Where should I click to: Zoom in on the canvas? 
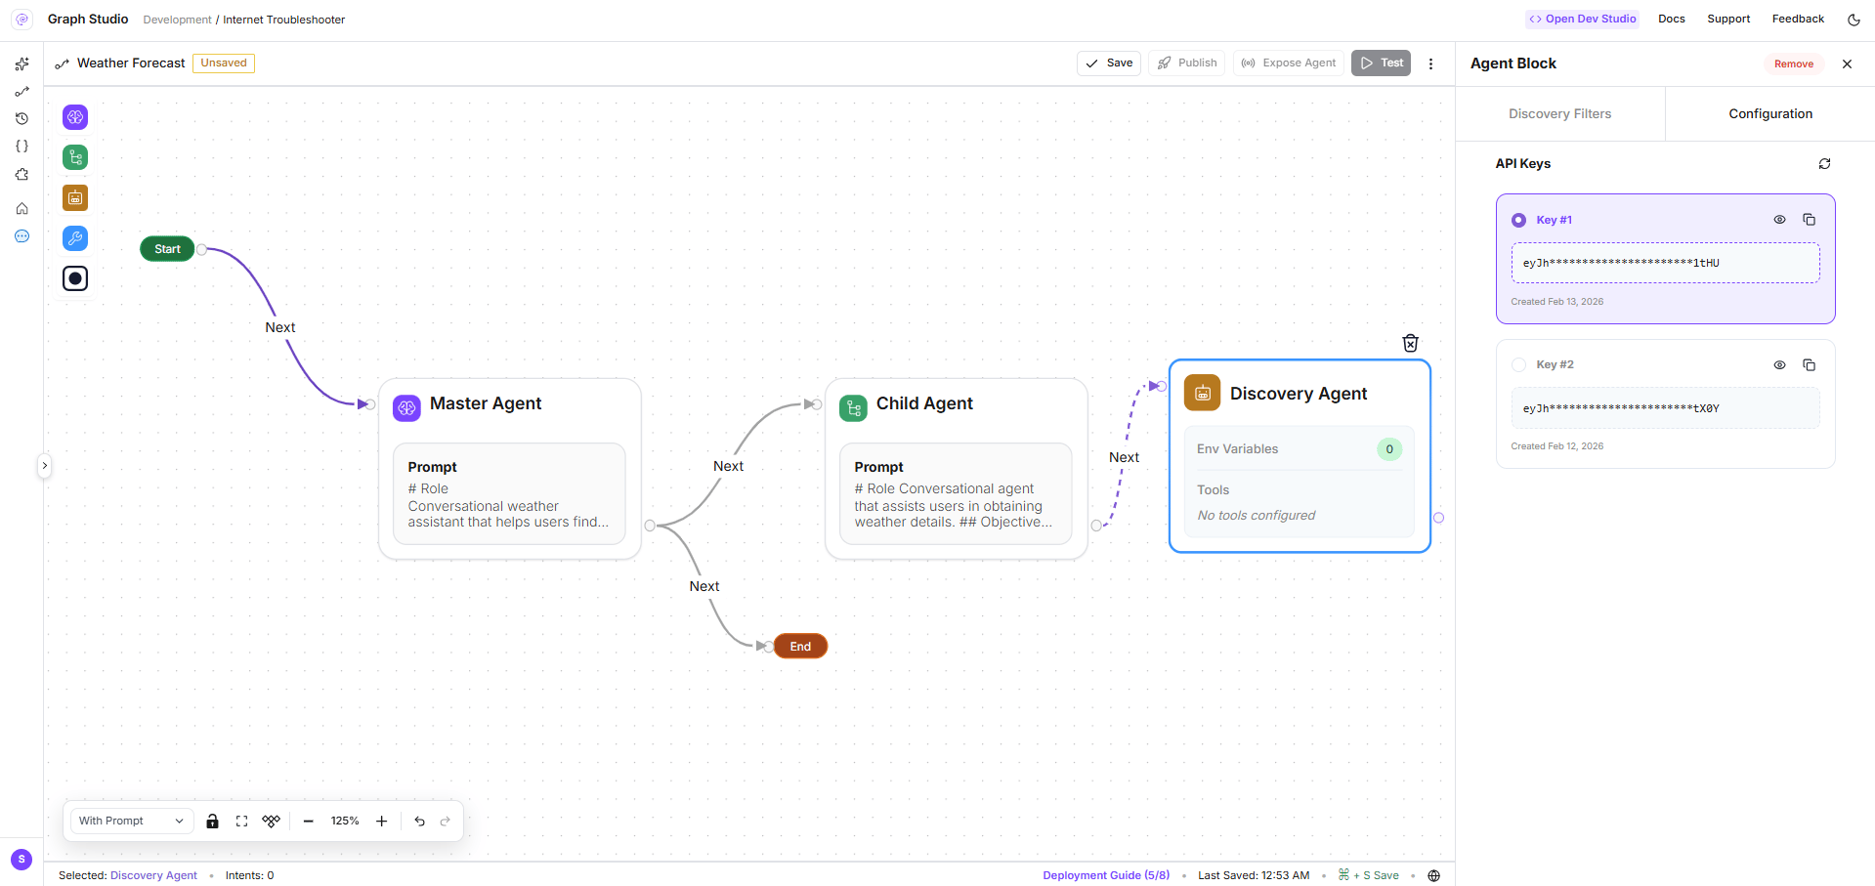click(382, 822)
